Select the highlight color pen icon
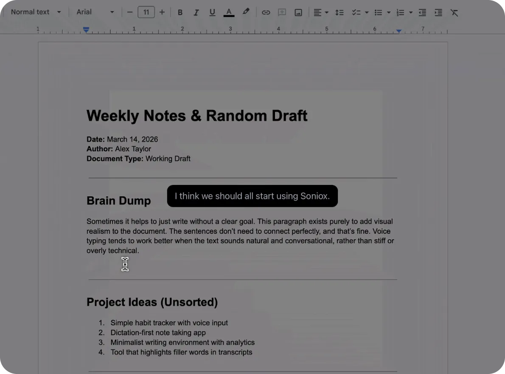Screen dimensions: 505x374 pyautogui.click(x=246, y=12)
